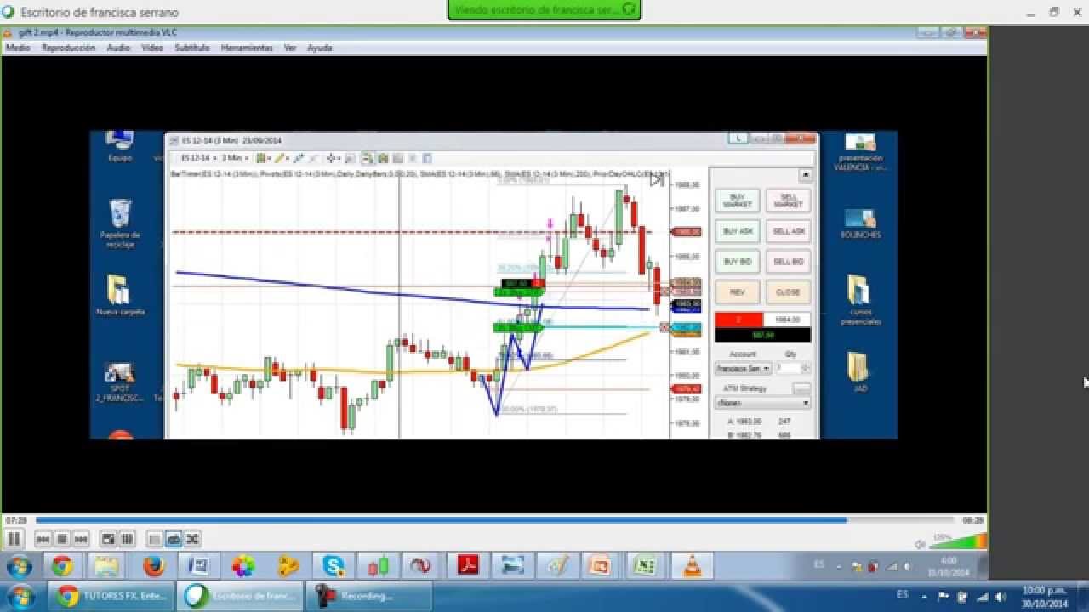Open PowerPoint from the remote taskbar

pyautogui.click(x=600, y=566)
